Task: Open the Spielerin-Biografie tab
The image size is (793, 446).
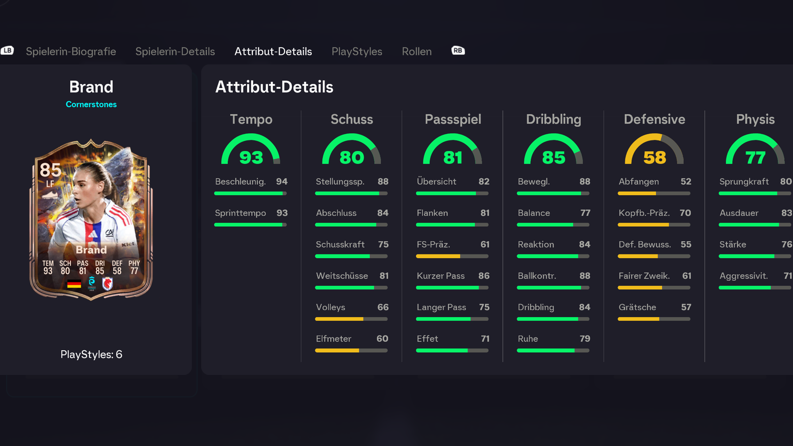Action: coord(71,51)
